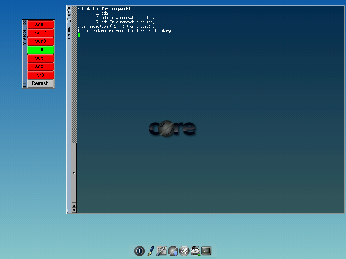Screen dimensions: 346x259
Task: Mount the sda3 partition in mnttool
Action: [x=41, y=41]
